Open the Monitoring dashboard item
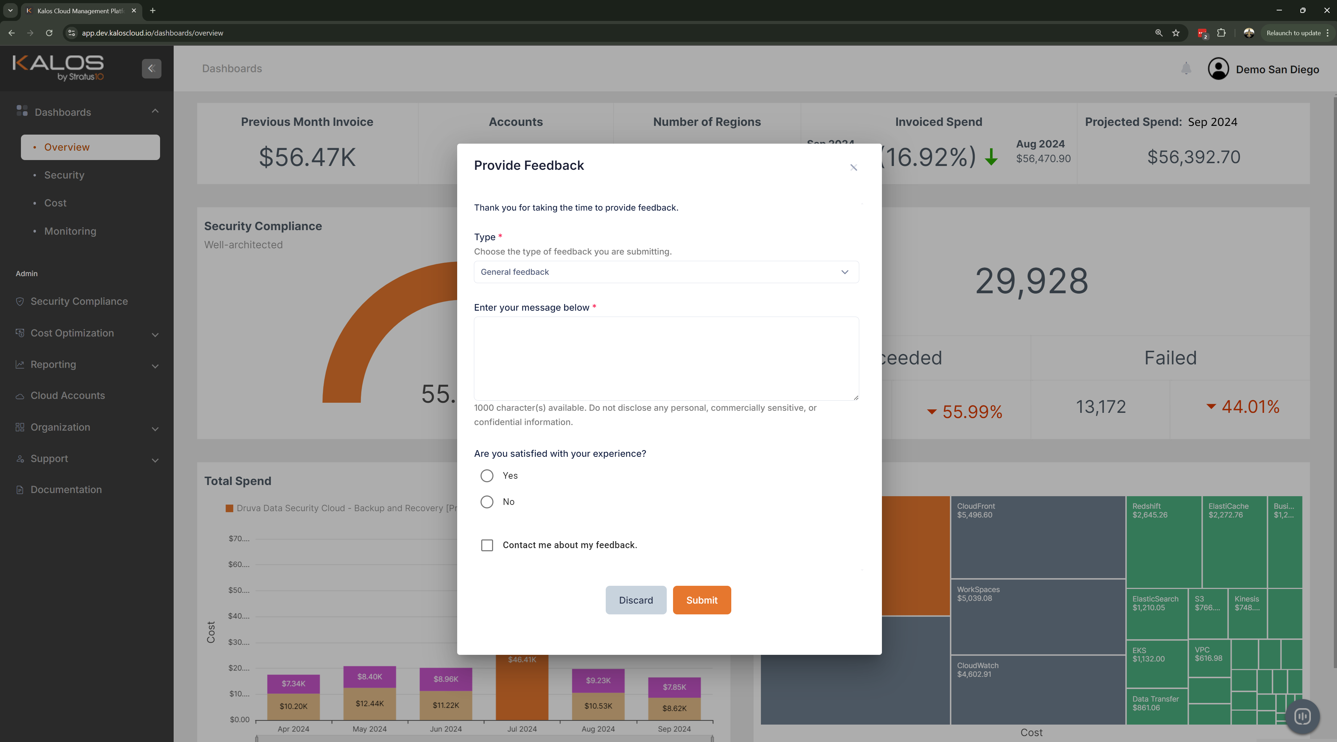Viewport: 1337px width, 742px height. [x=70, y=231]
